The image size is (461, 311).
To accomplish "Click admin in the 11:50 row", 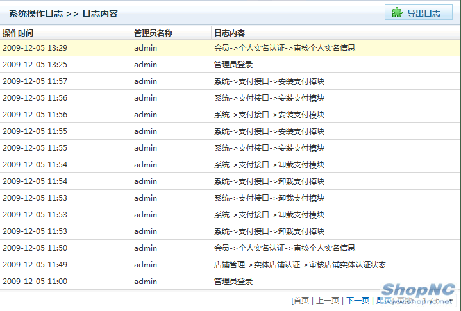I will click(146, 248).
